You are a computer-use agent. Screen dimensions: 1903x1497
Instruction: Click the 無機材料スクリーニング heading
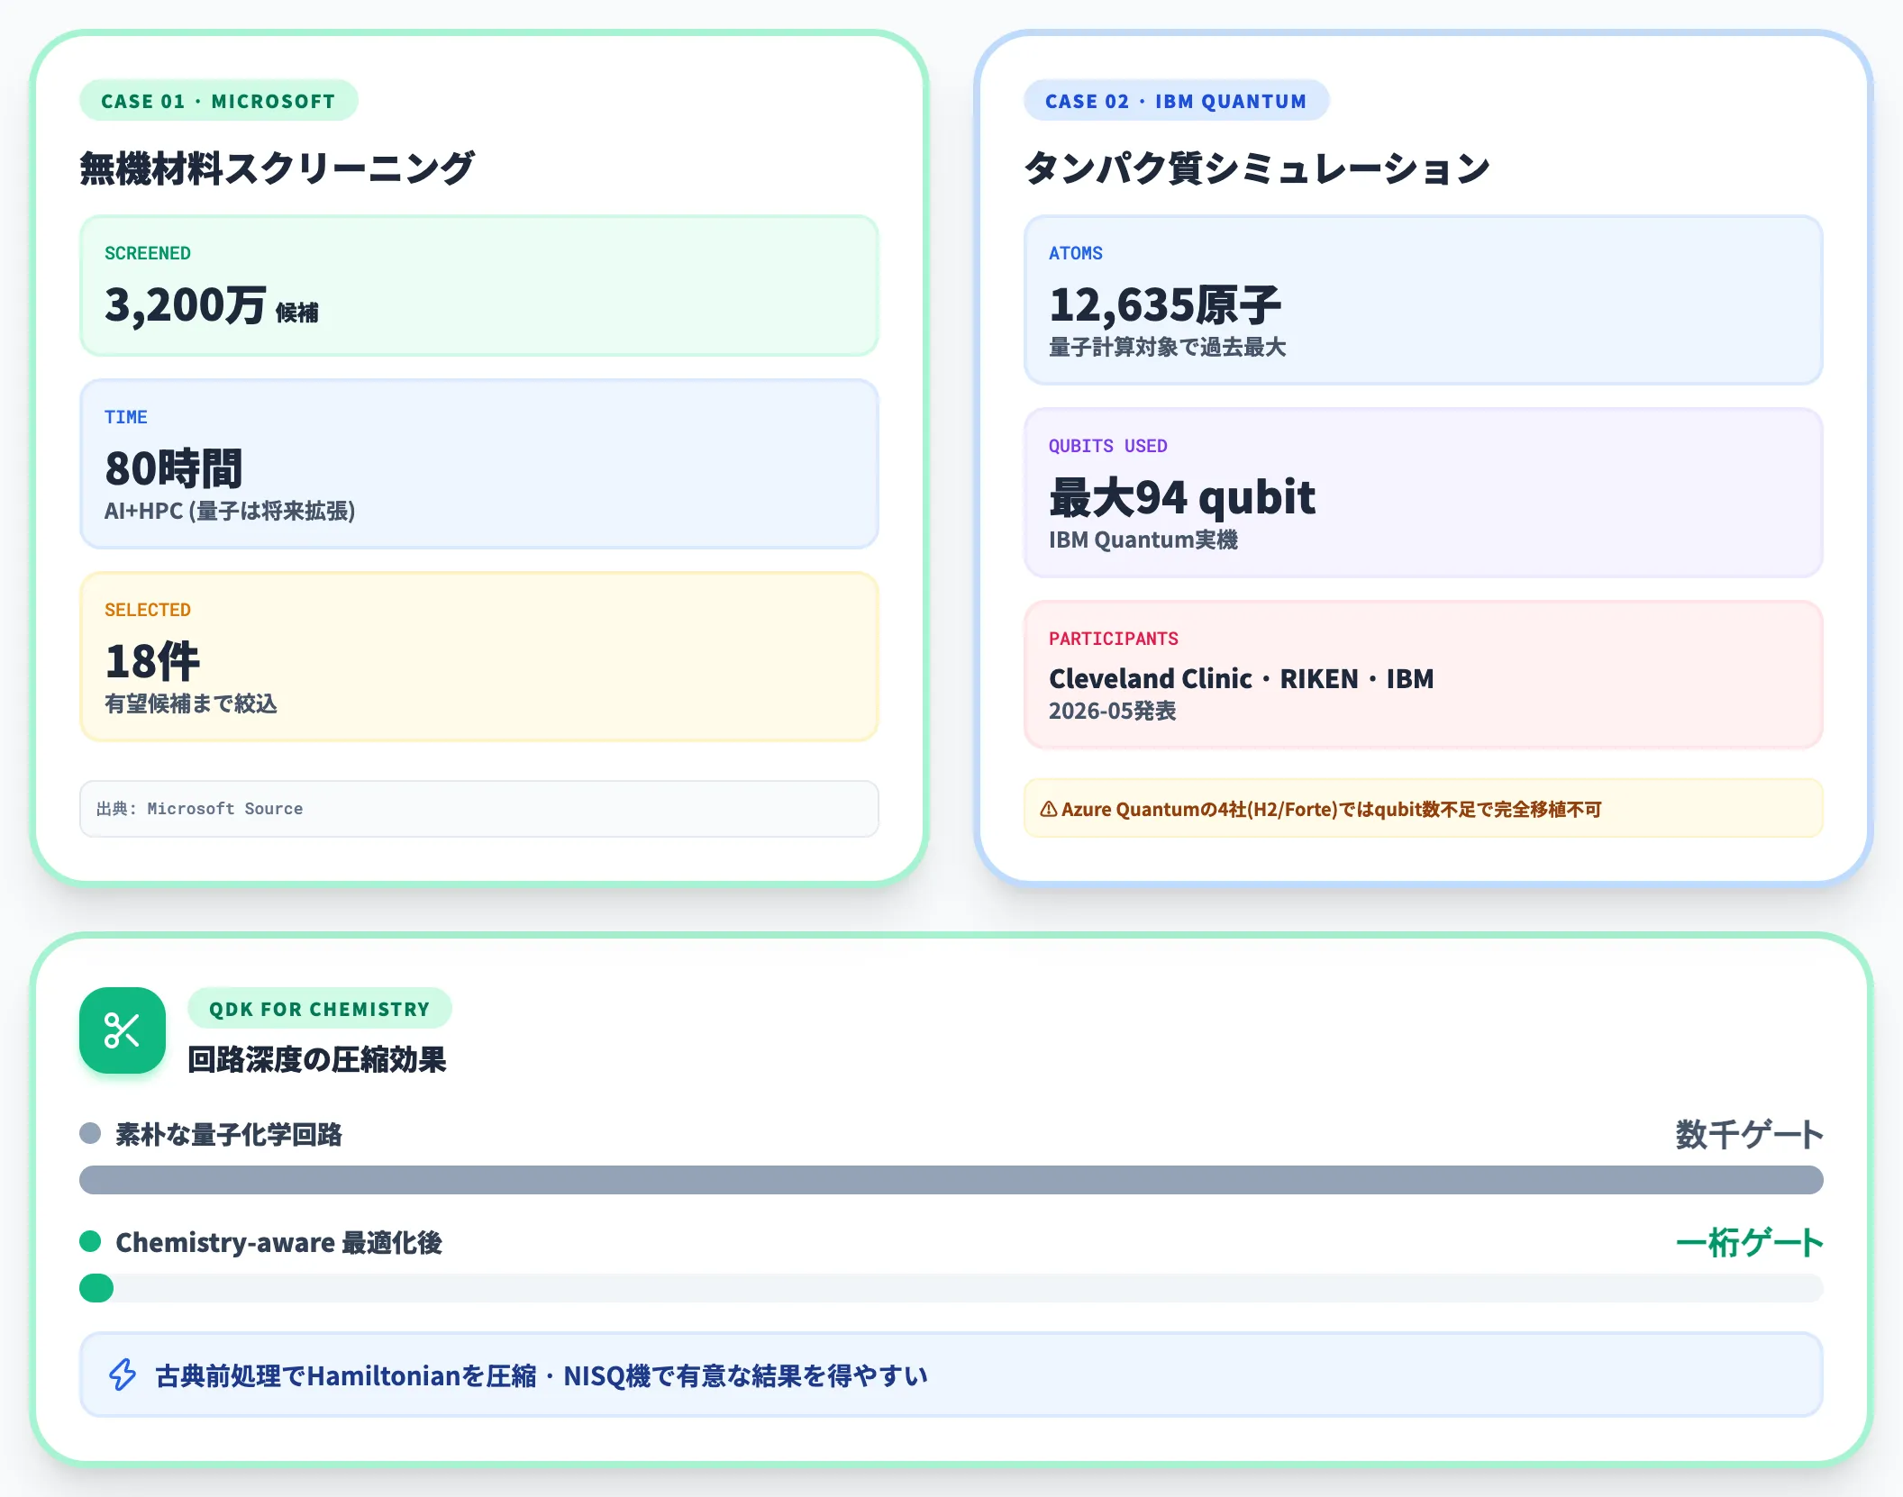pyautogui.click(x=278, y=168)
